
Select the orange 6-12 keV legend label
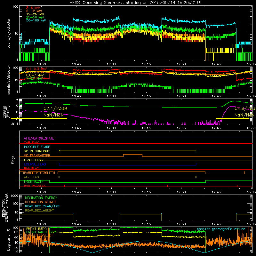click(x=34, y=11)
